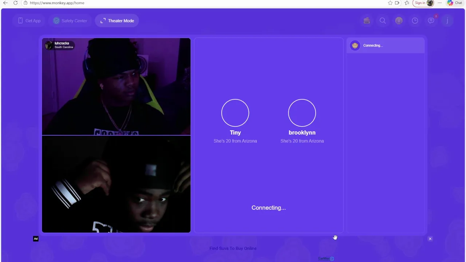Close the bottom ad banner
The image size is (466, 262).
coord(430,239)
